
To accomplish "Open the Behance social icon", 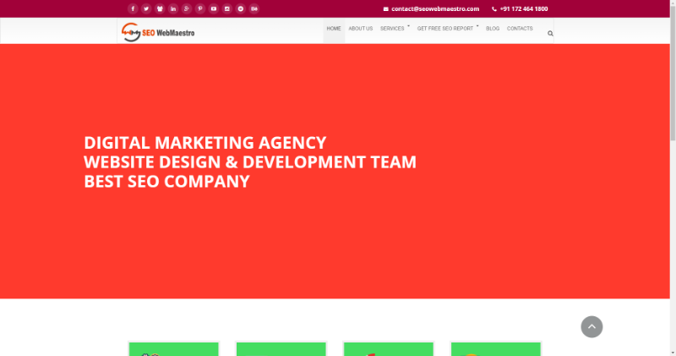I will click(254, 8).
